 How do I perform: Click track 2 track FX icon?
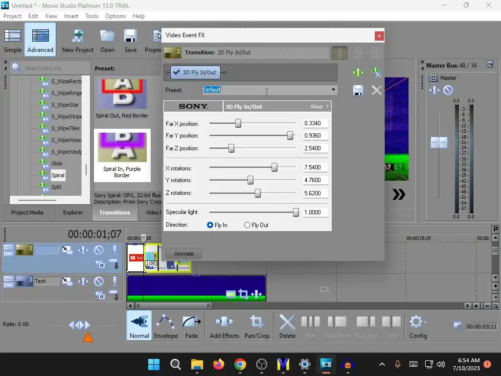tap(83, 250)
